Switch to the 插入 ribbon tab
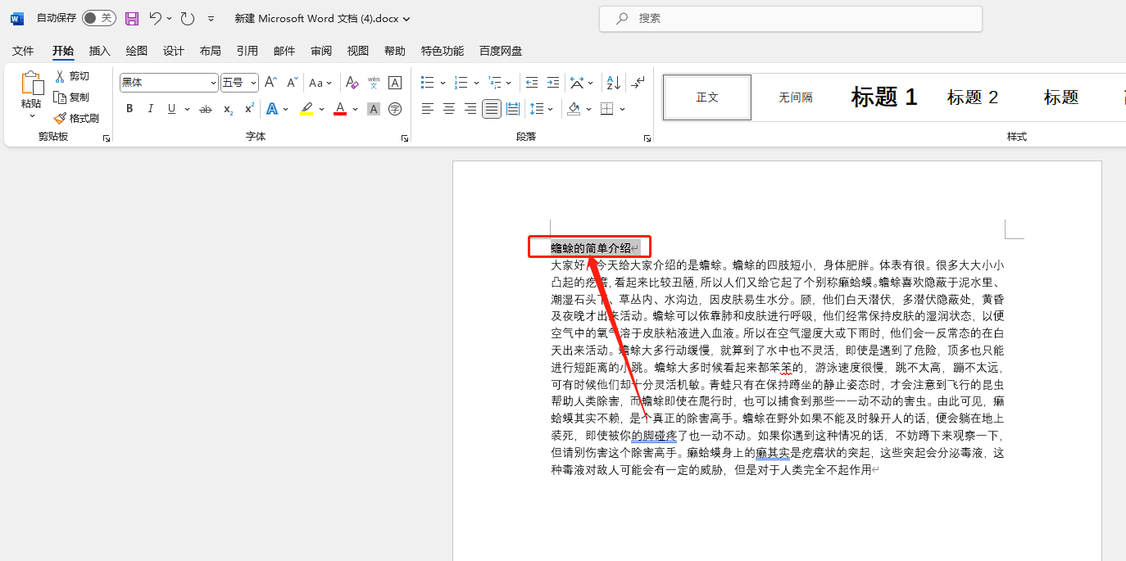 pyautogui.click(x=99, y=50)
